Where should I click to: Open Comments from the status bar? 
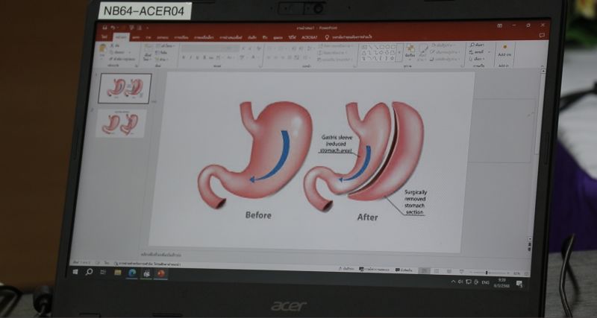404,270
